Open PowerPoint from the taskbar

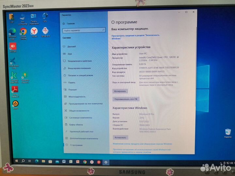pos(78,162)
